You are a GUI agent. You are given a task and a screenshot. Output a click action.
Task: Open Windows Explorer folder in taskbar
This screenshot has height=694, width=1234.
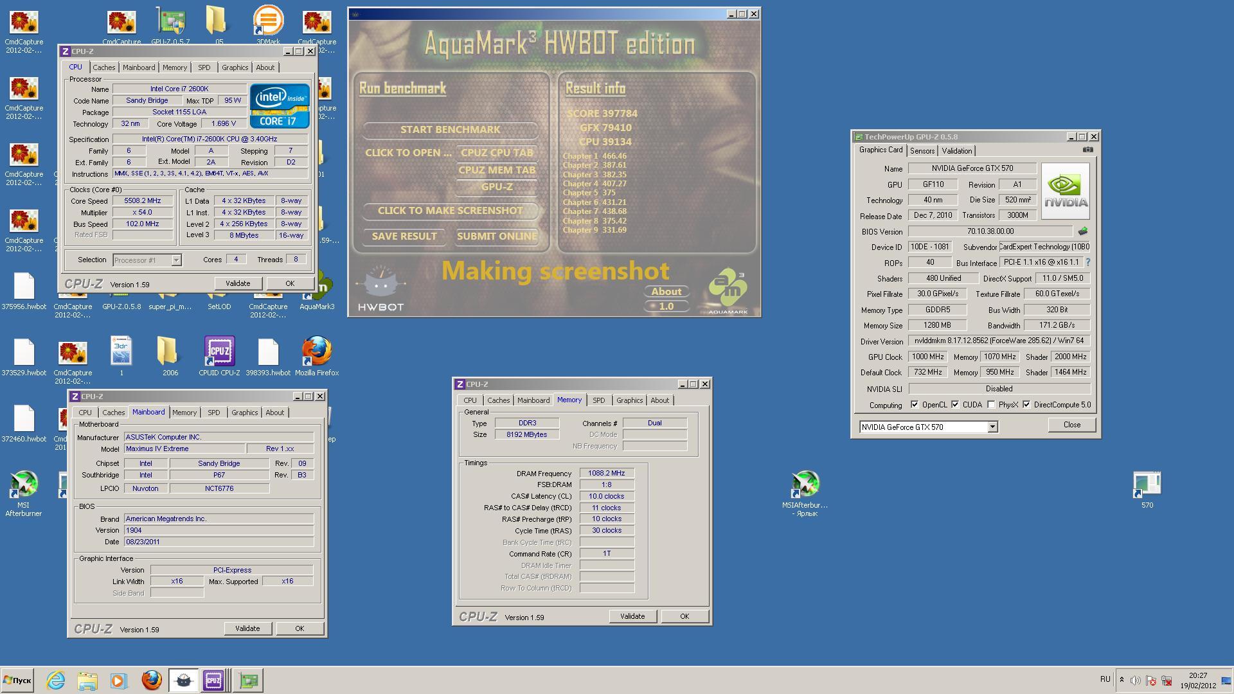coord(87,680)
